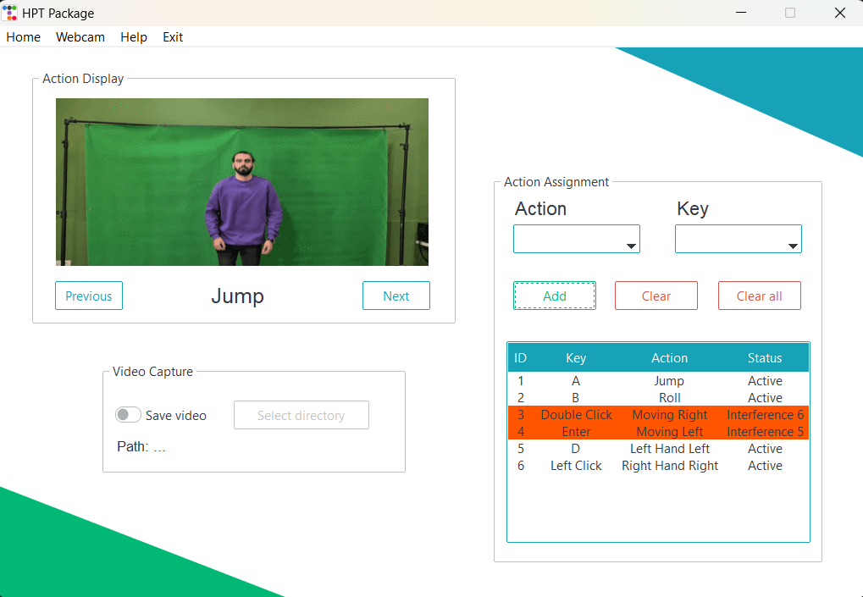Click the Jump action label

pos(237,296)
